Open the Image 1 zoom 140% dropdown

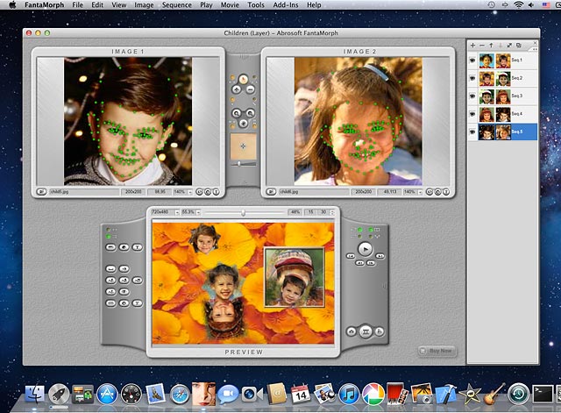tap(190, 192)
